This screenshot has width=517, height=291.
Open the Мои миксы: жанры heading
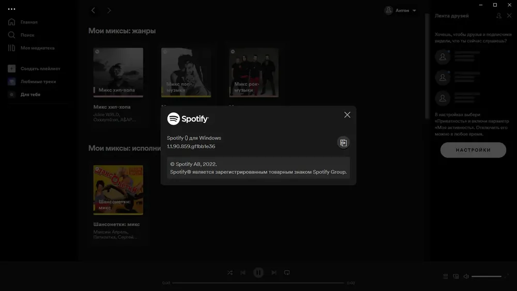coord(122,31)
